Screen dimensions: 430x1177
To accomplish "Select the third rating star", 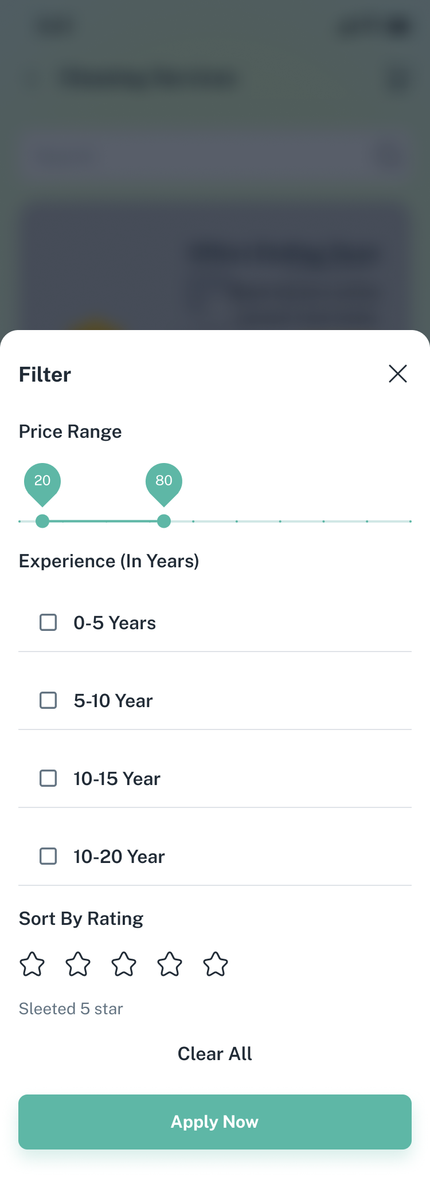I will (x=124, y=964).
